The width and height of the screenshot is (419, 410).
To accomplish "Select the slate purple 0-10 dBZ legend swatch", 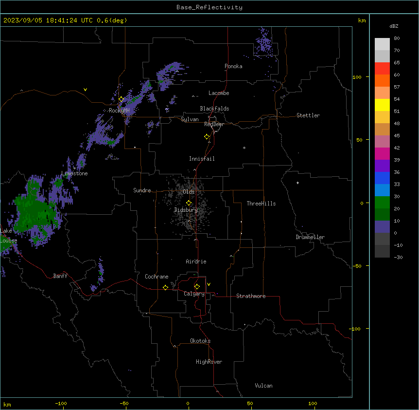I will (x=382, y=227).
